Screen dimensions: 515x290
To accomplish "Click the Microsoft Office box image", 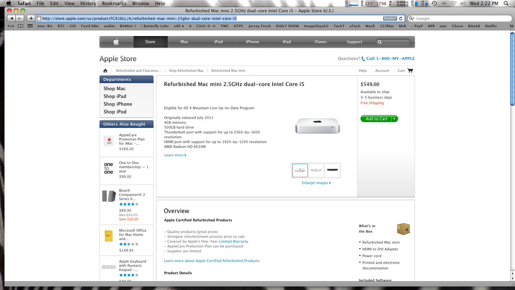I will click(x=109, y=236).
